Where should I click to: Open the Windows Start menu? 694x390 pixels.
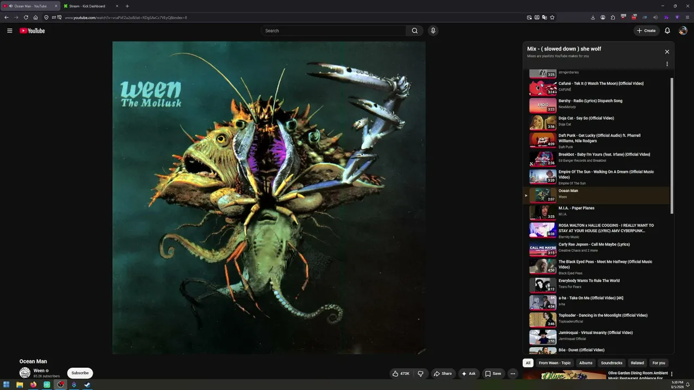tap(7, 385)
